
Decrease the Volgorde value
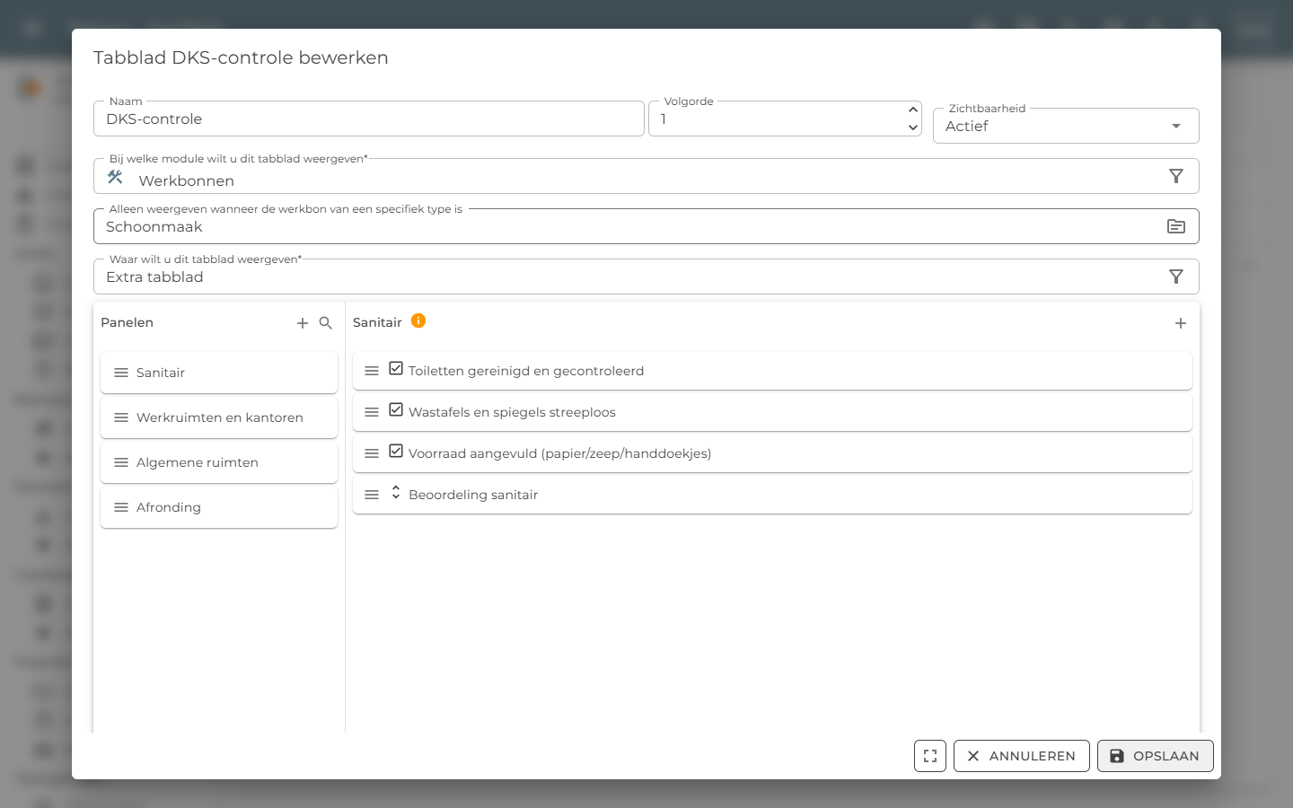tap(913, 127)
